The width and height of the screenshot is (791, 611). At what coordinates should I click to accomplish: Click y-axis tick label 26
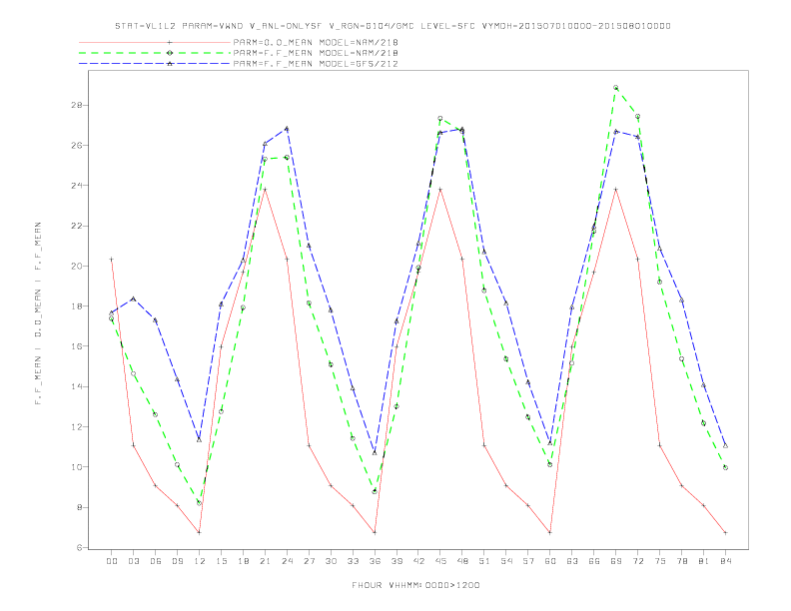77,145
